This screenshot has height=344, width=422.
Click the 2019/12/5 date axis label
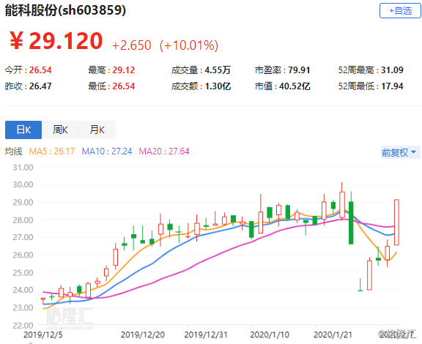(43, 335)
